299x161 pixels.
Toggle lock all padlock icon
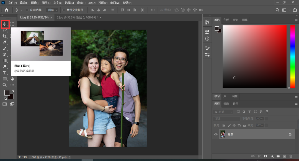pyautogui.click(x=244, y=125)
